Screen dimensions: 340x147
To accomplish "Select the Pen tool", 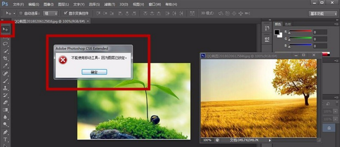I will pos(5,132).
